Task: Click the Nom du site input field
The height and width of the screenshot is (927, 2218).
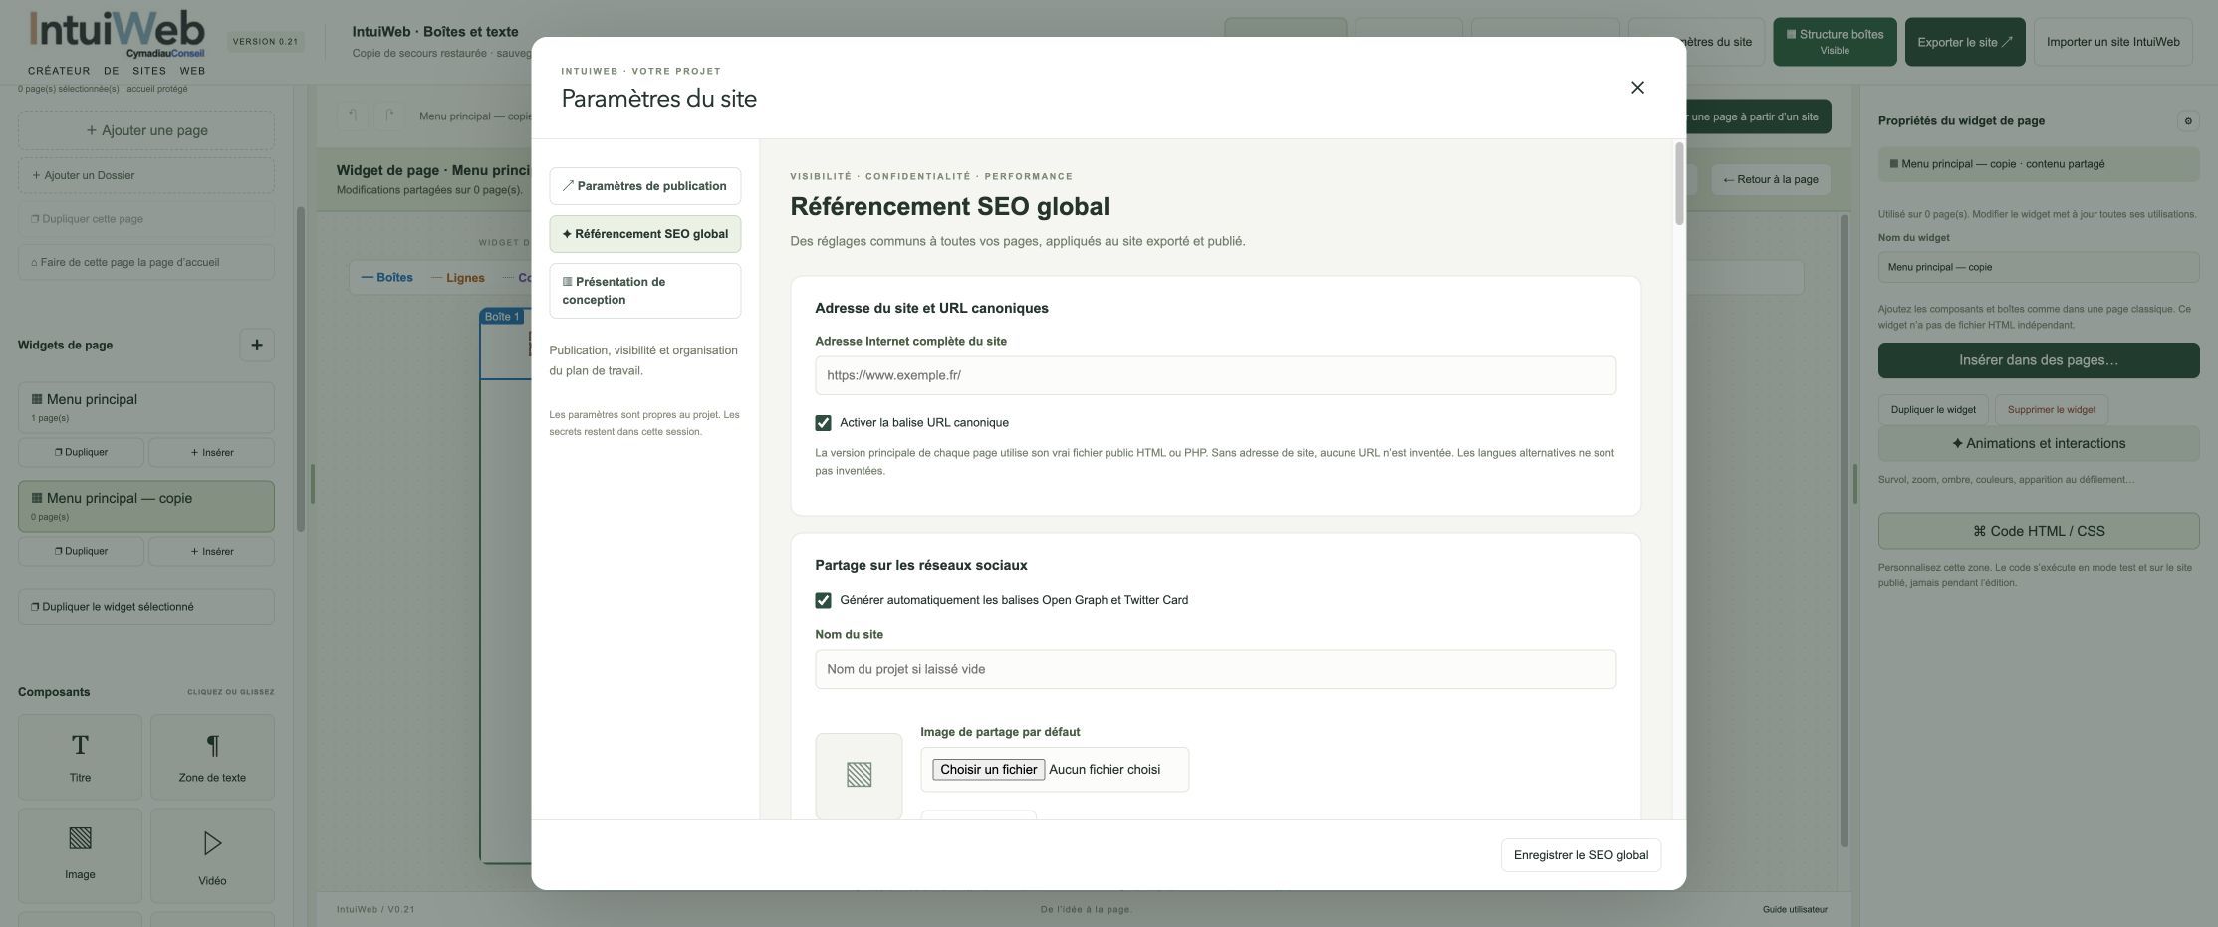Action: (x=1215, y=669)
